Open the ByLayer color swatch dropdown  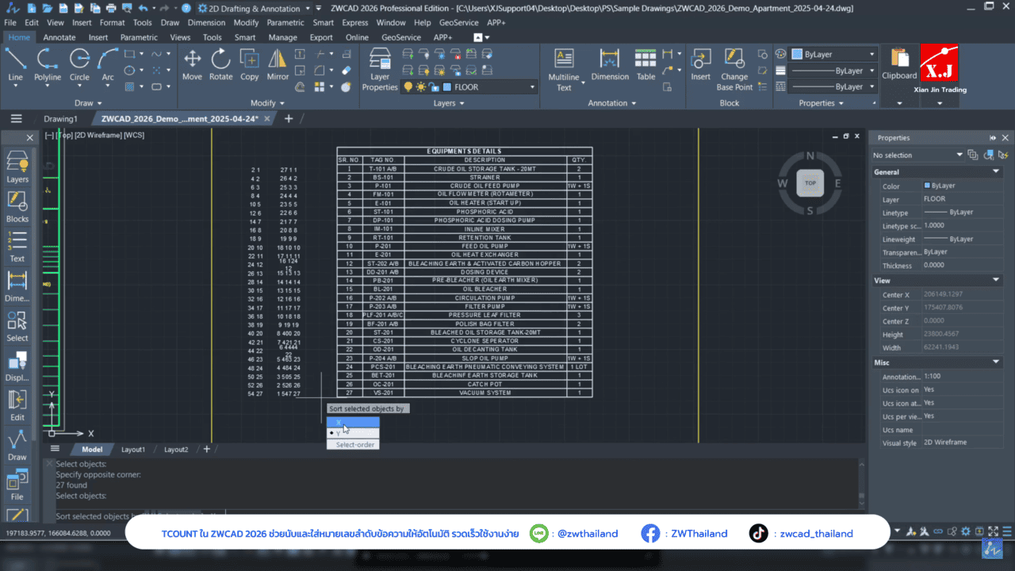click(x=871, y=55)
